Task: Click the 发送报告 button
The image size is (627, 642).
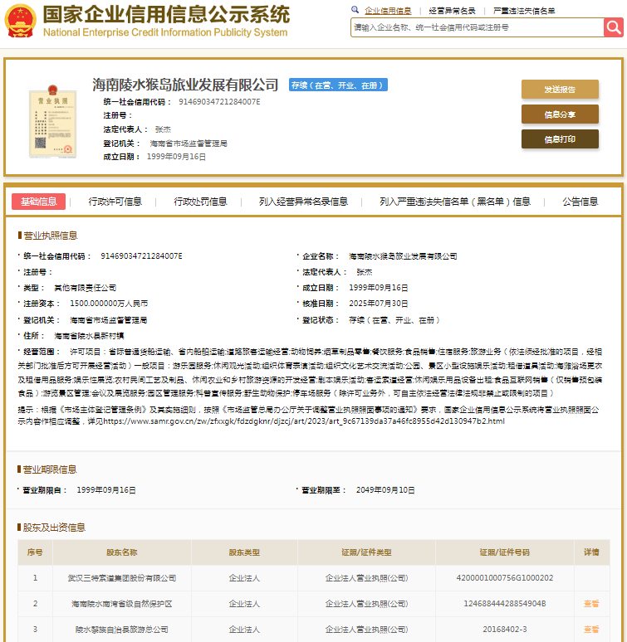Action: tap(560, 90)
